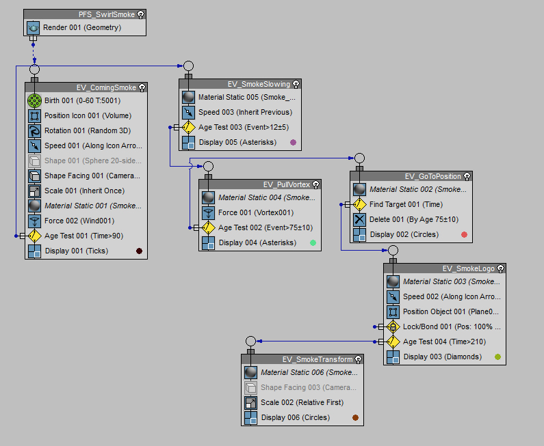Click the Birth 001 operator icon
The image size is (544, 446).
pyautogui.click(x=35, y=100)
